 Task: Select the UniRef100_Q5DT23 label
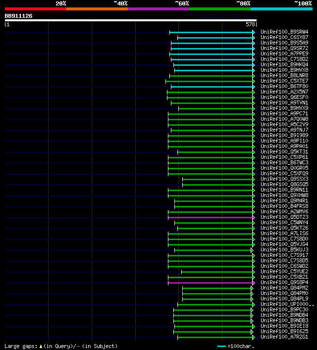click(x=284, y=217)
